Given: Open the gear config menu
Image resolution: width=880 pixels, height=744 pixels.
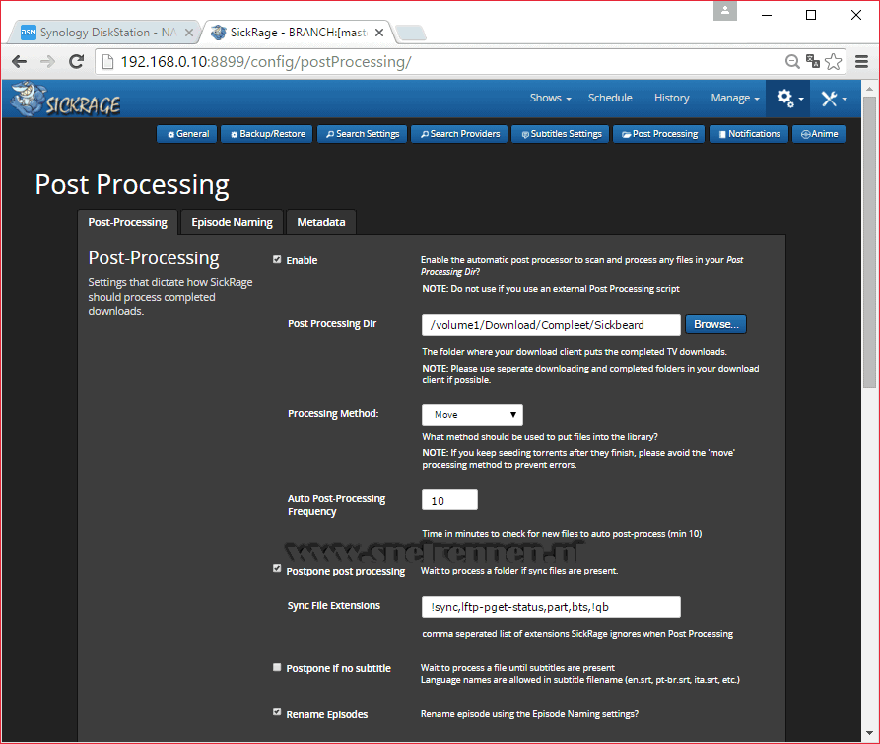Looking at the screenshot, I should (x=789, y=99).
